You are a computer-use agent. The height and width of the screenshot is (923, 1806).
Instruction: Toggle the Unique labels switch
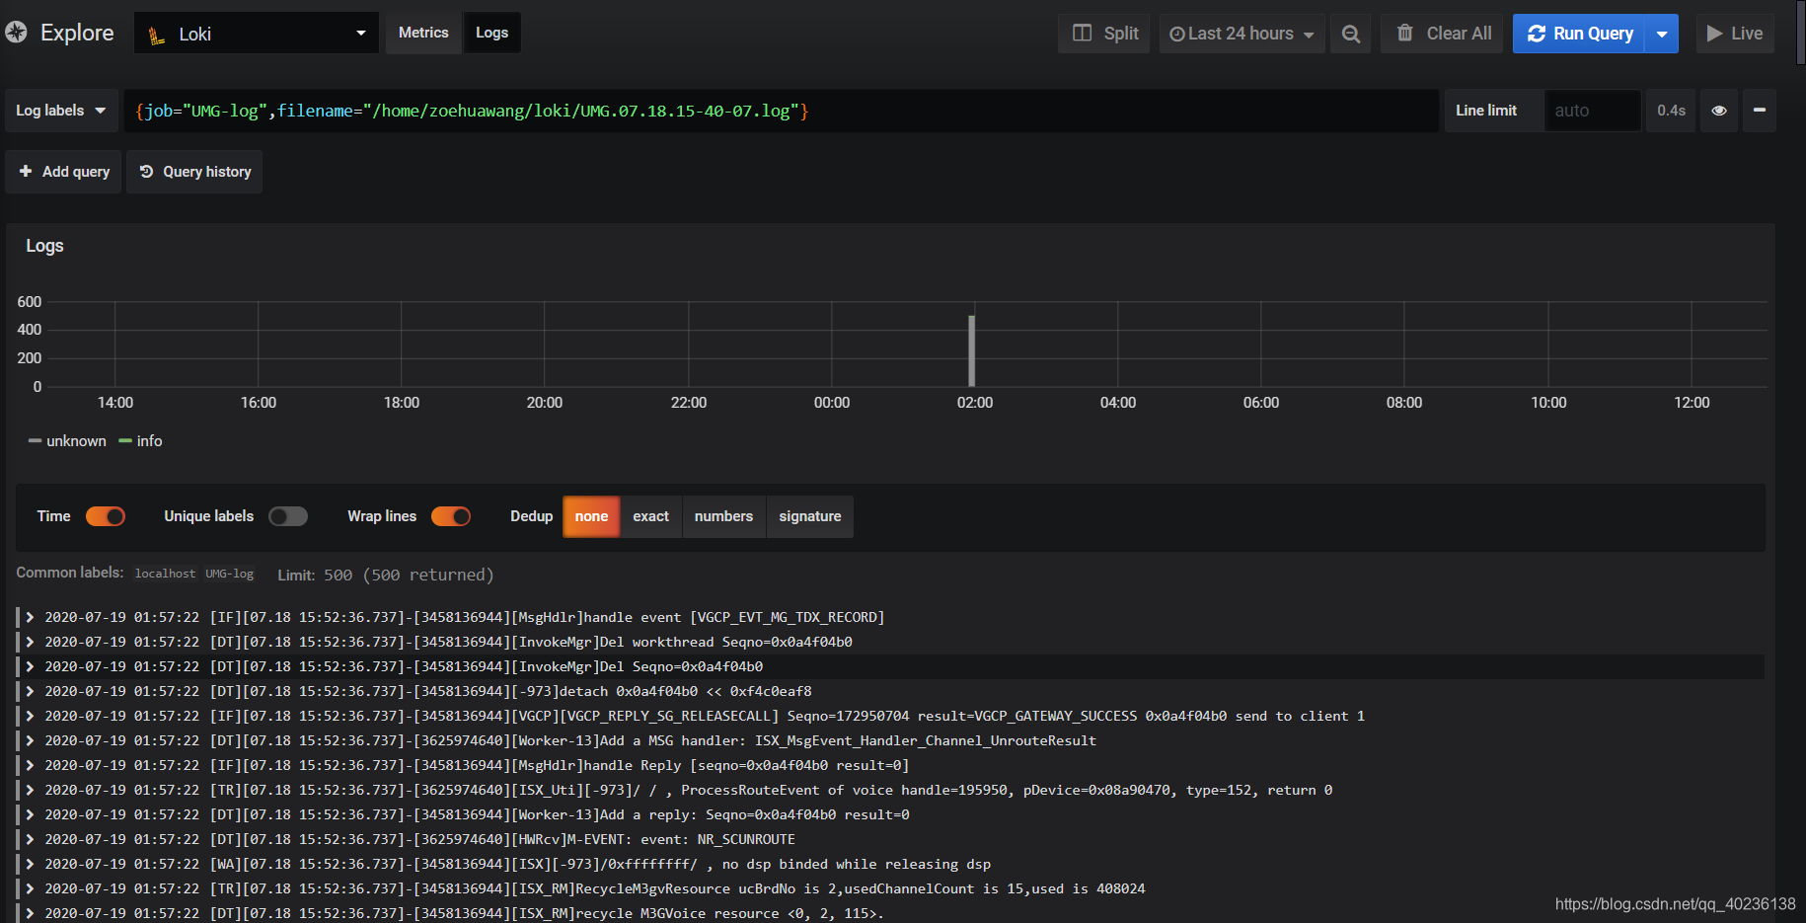[x=287, y=516]
